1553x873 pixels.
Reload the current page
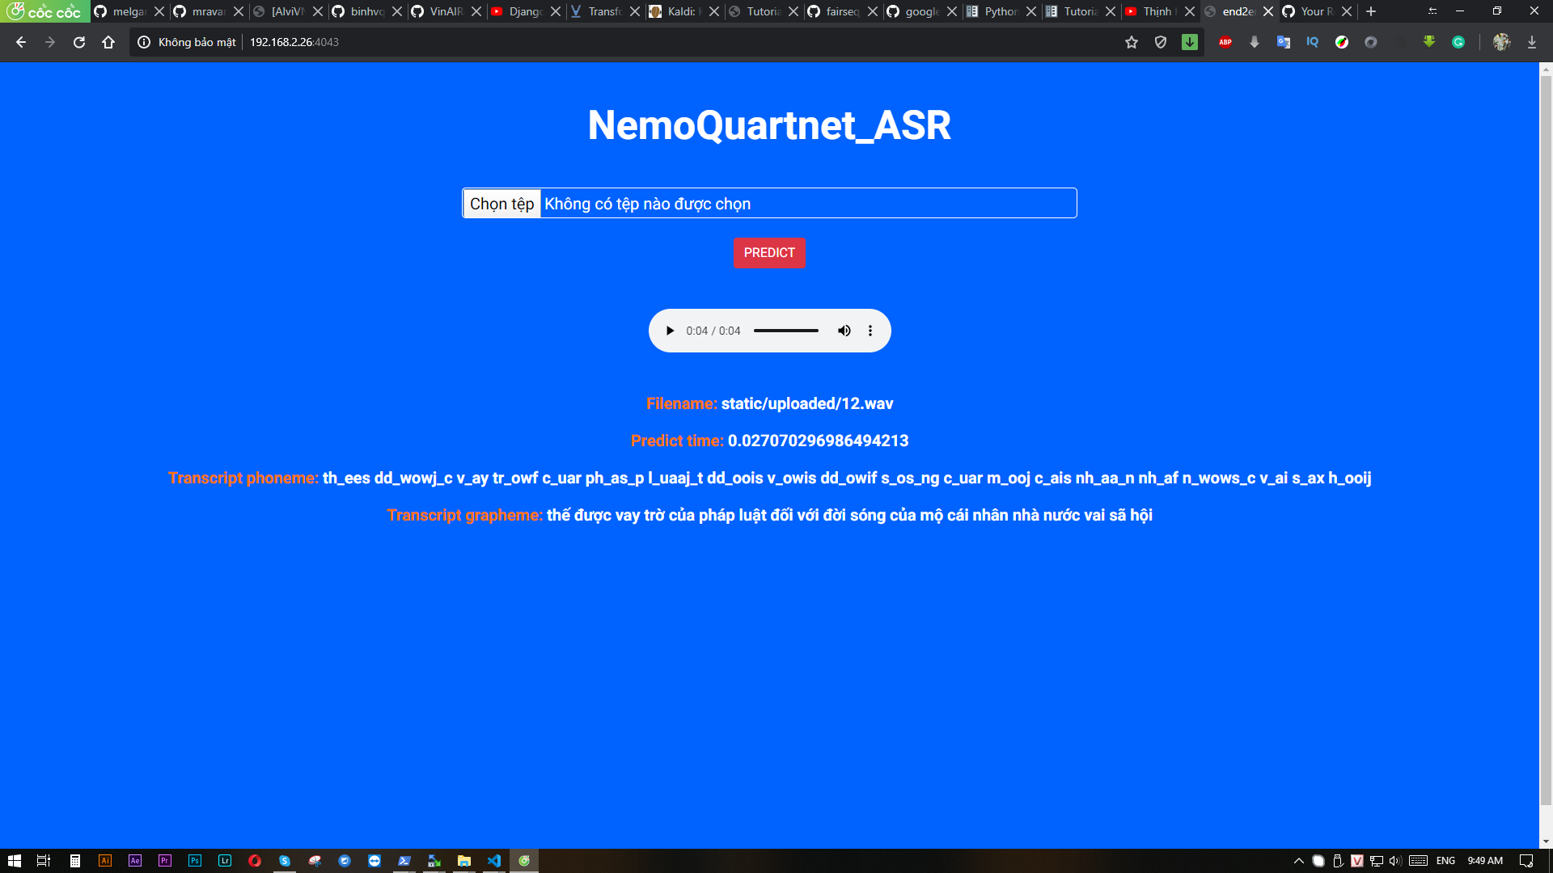(79, 42)
